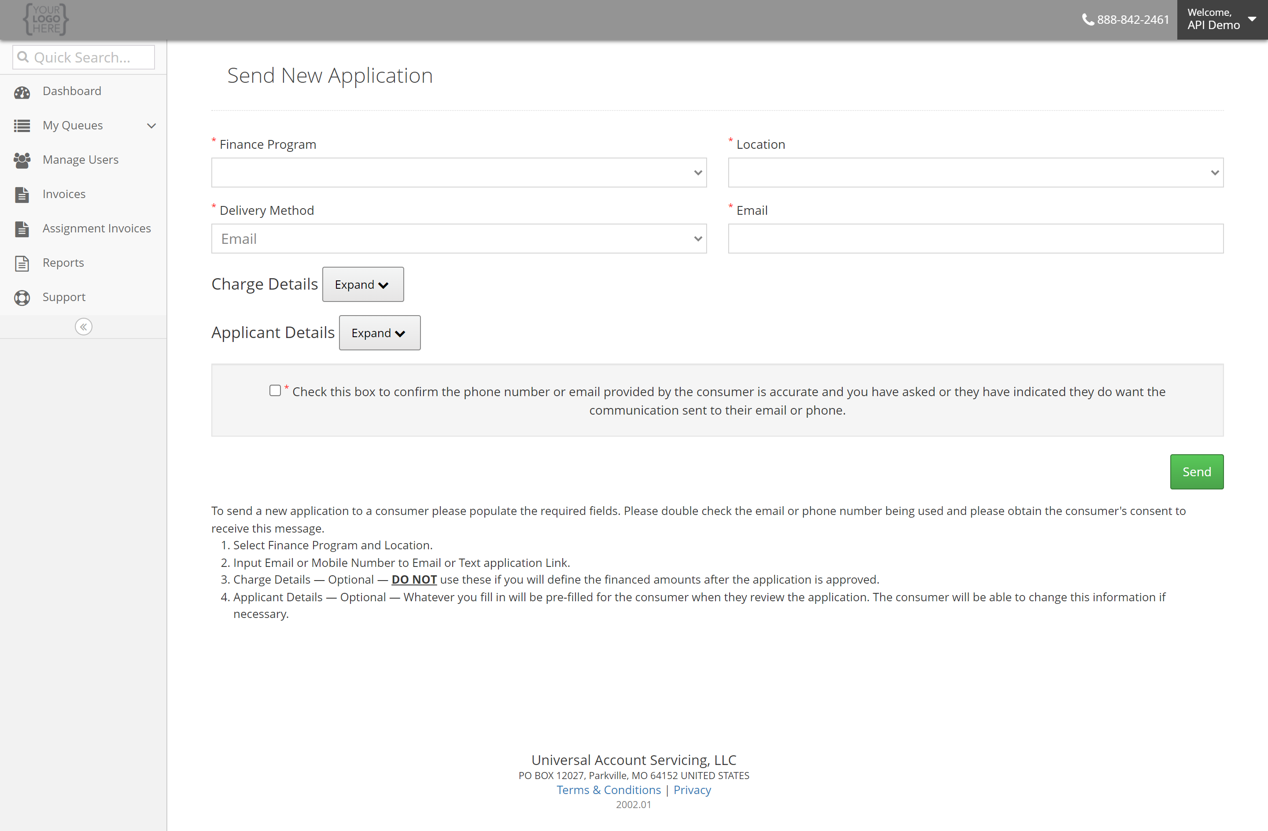Open the Location dropdown
Image resolution: width=1268 pixels, height=831 pixels.
click(976, 173)
